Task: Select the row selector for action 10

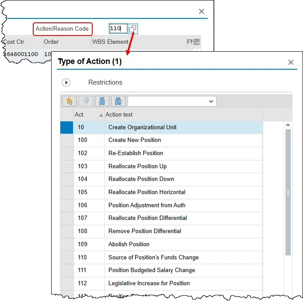Action: click(x=66, y=127)
